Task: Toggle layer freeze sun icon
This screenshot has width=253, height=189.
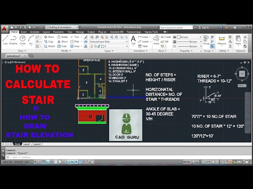Action: (95, 46)
